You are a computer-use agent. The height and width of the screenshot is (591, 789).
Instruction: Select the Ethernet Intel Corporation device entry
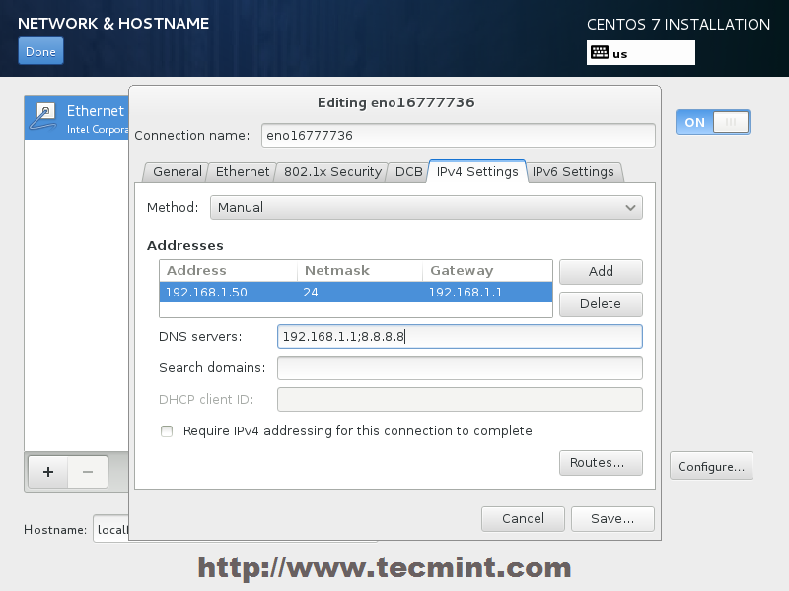point(77,117)
